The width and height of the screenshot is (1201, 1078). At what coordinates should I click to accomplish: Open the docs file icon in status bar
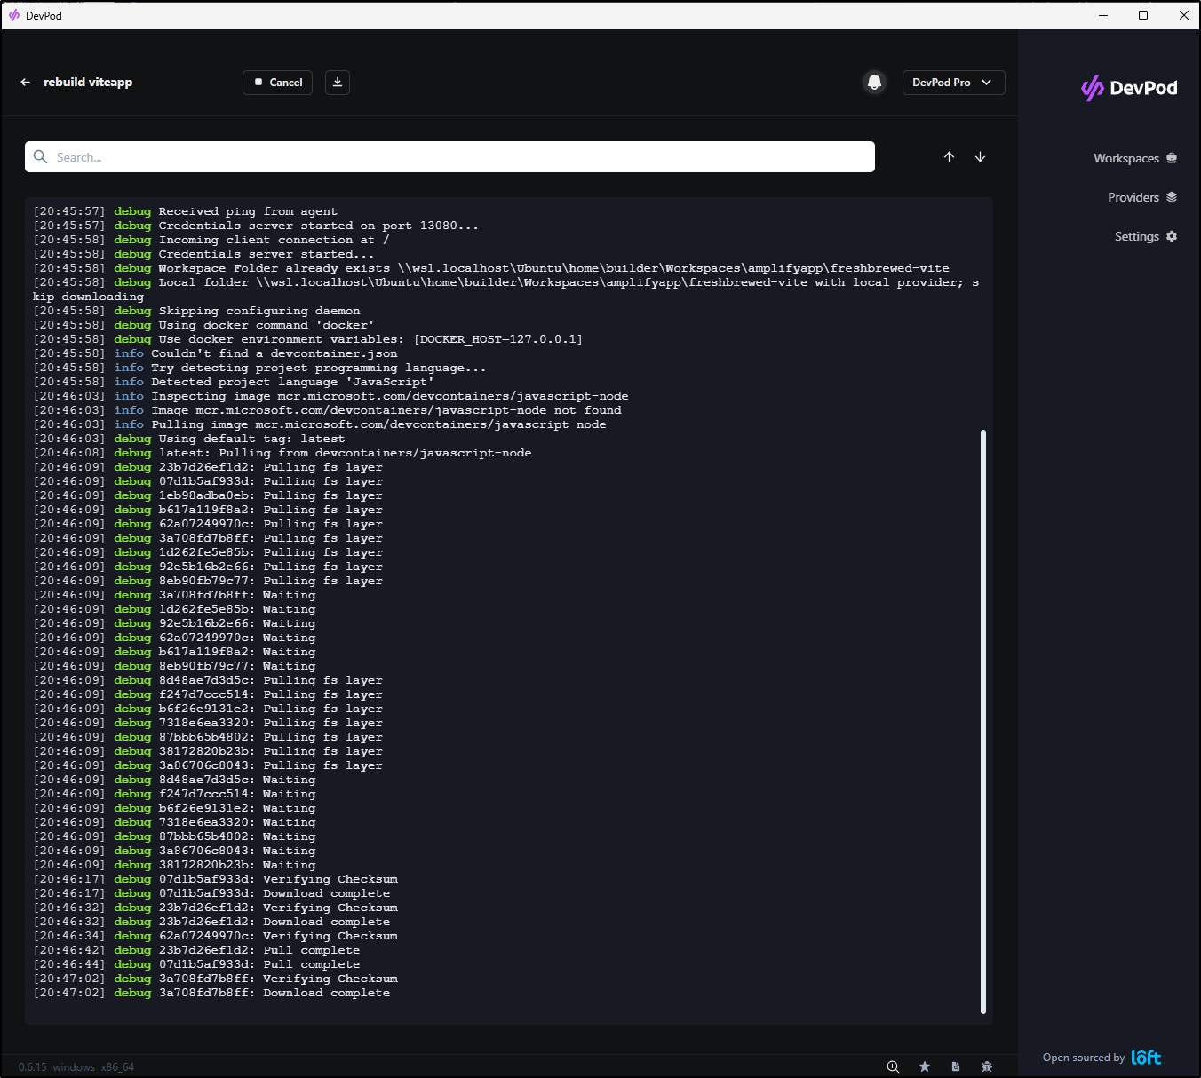pyautogui.click(x=956, y=1066)
